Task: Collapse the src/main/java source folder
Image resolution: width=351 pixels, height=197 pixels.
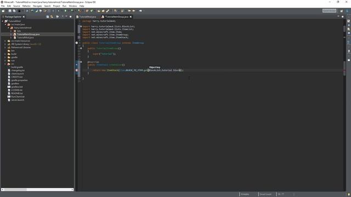Action: pos(5,24)
